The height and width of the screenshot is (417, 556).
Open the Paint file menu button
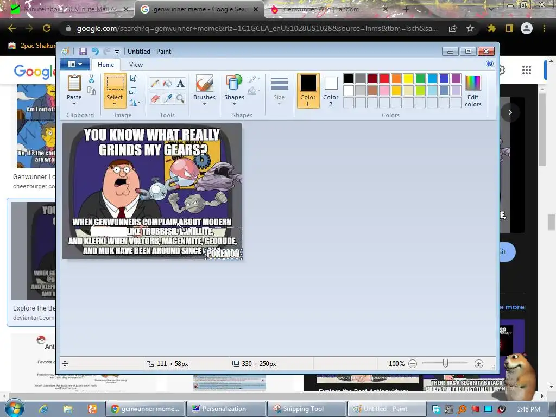click(x=74, y=64)
